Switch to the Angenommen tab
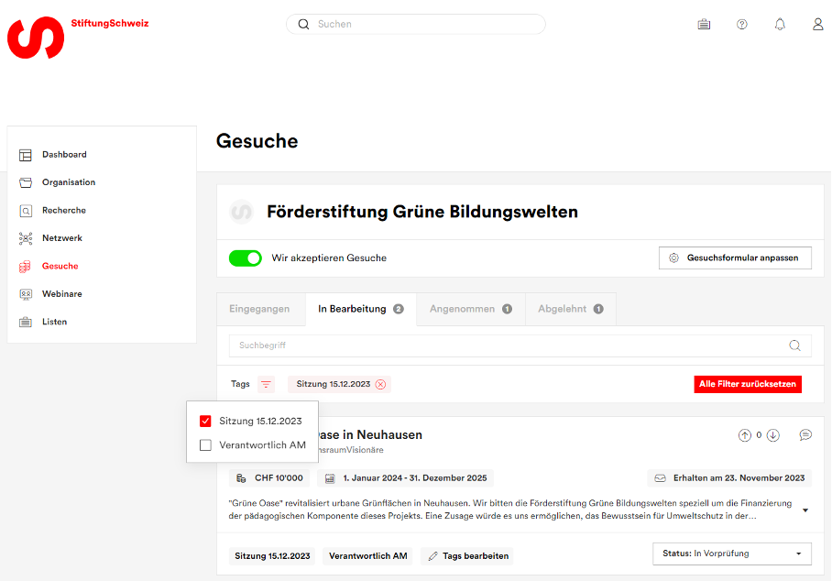The height and width of the screenshot is (581, 832). 470,309
